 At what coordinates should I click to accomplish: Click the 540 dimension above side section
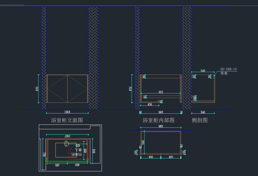203,70
